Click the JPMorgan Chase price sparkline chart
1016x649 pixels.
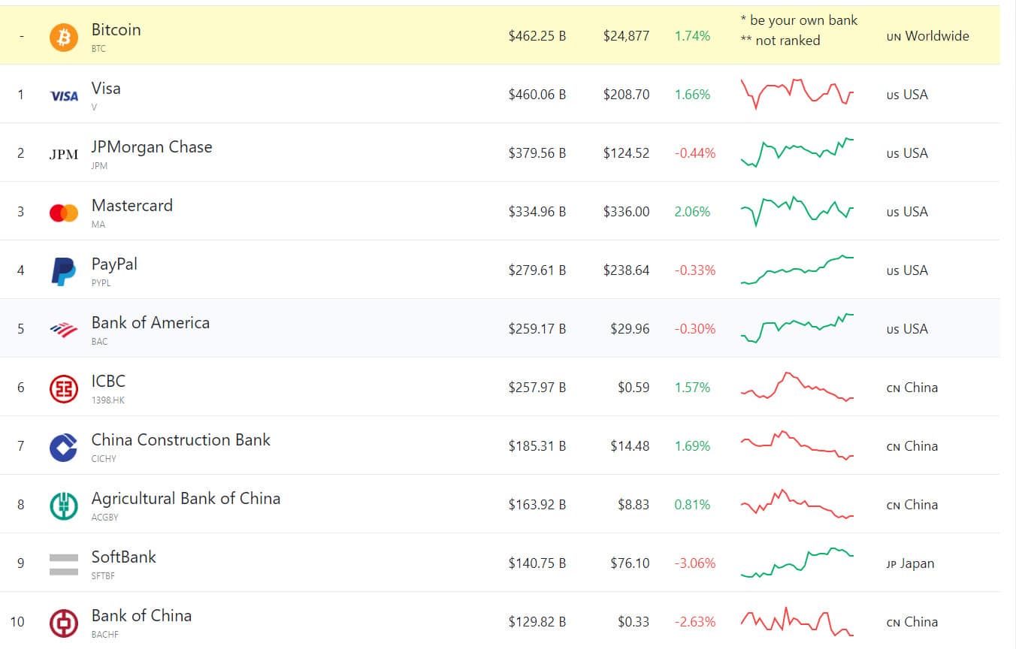tap(797, 152)
